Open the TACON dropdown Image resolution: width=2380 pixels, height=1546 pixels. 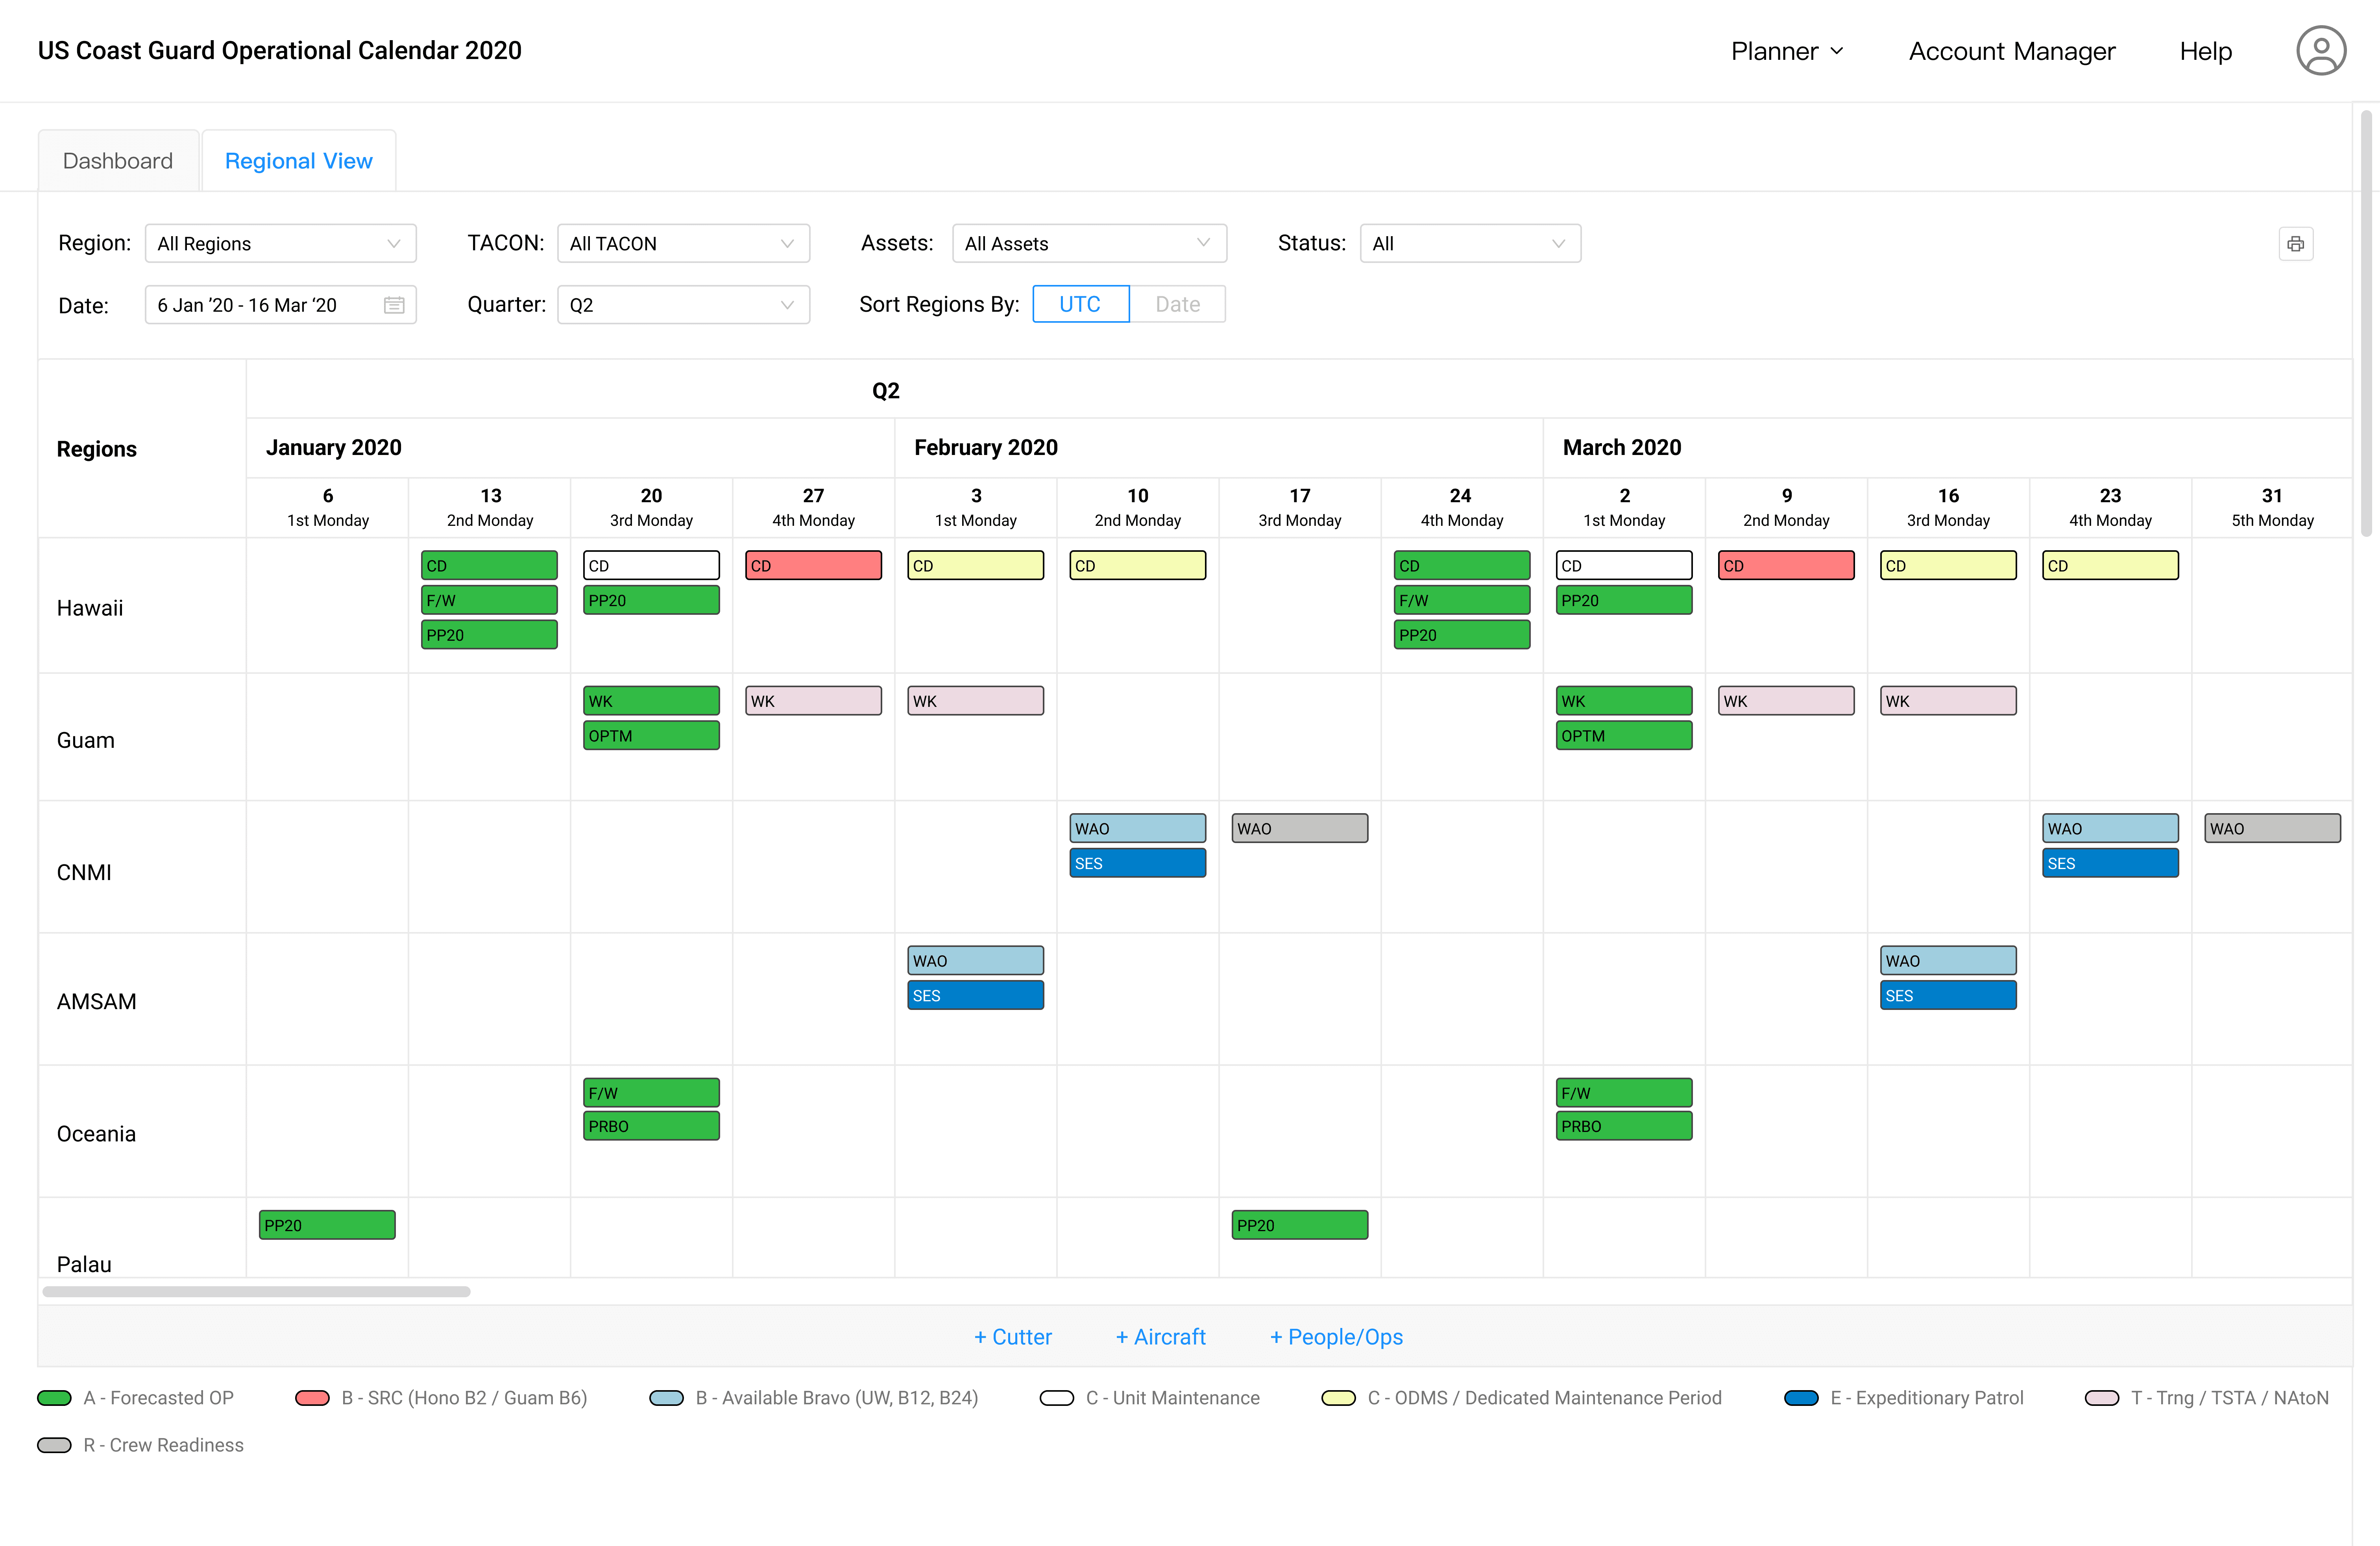pos(683,244)
